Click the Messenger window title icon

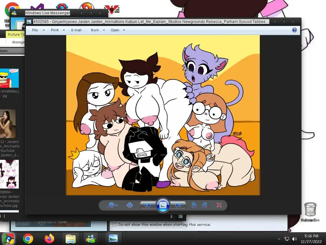[x=14, y=13]
